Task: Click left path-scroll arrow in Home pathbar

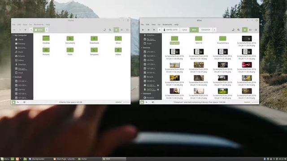Action: [x=31, y=30]
